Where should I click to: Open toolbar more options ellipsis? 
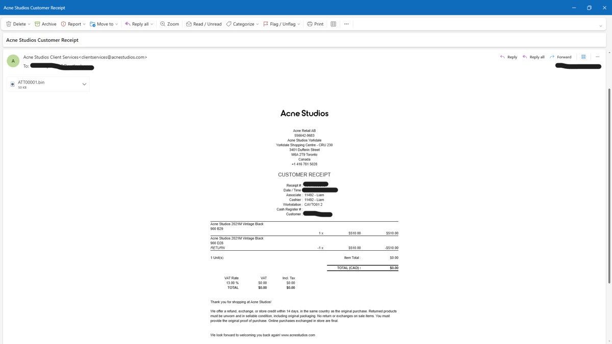point(346,24)
